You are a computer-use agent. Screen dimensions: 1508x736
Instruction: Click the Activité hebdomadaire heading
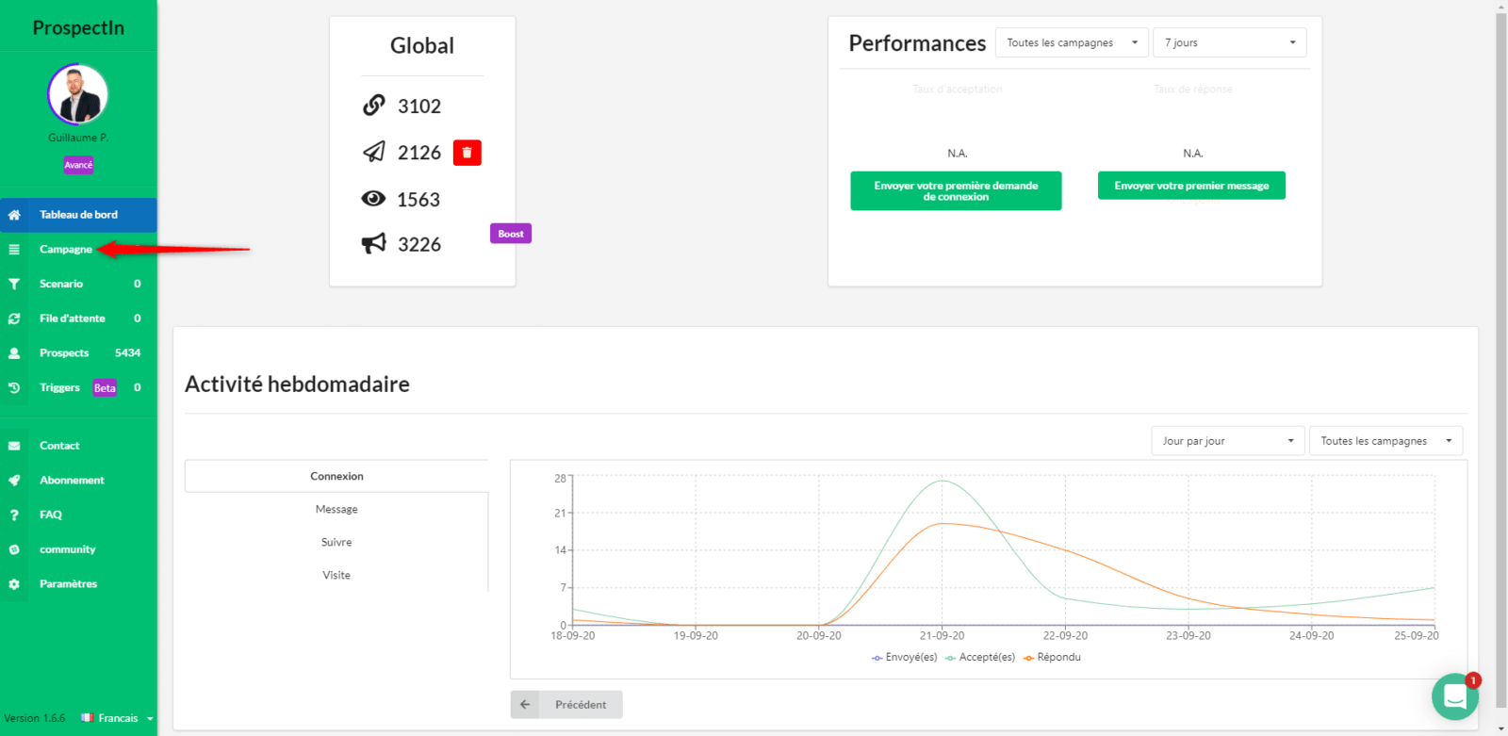[x=297, y=384]
